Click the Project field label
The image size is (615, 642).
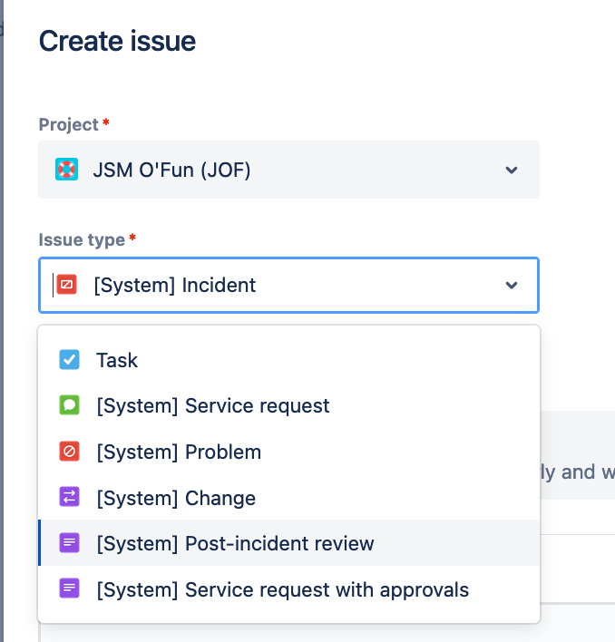click(68, 124)
